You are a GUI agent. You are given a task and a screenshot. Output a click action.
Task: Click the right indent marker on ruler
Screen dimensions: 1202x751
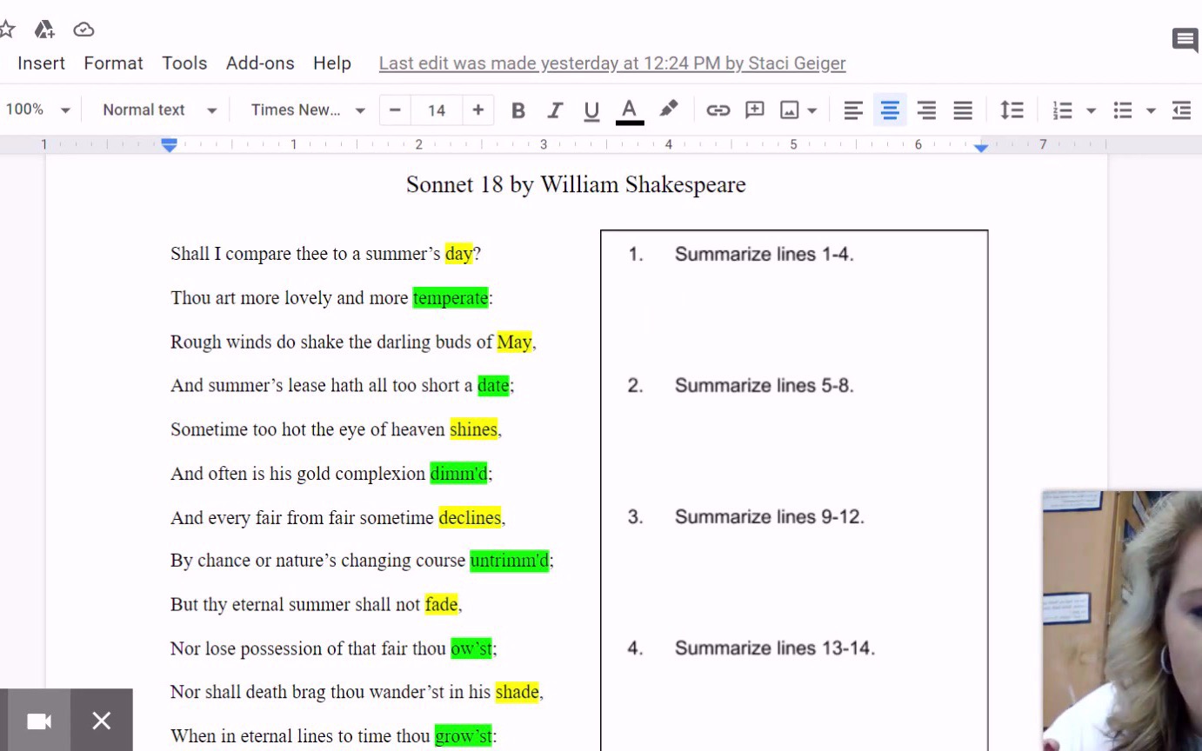click(981, 148)
